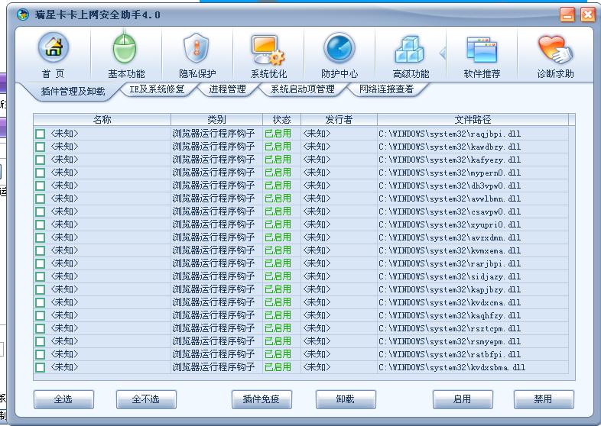The image size is (601, 426).
Task: Click the Rising Kaka title bar logo
Action: [x=23, y=15]
